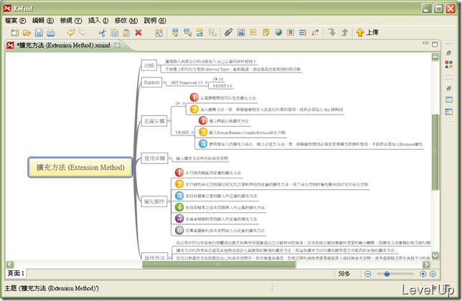Zoom in with the plus button
The width and height of the screenshot is (462, 301).
tap(423, 274)
